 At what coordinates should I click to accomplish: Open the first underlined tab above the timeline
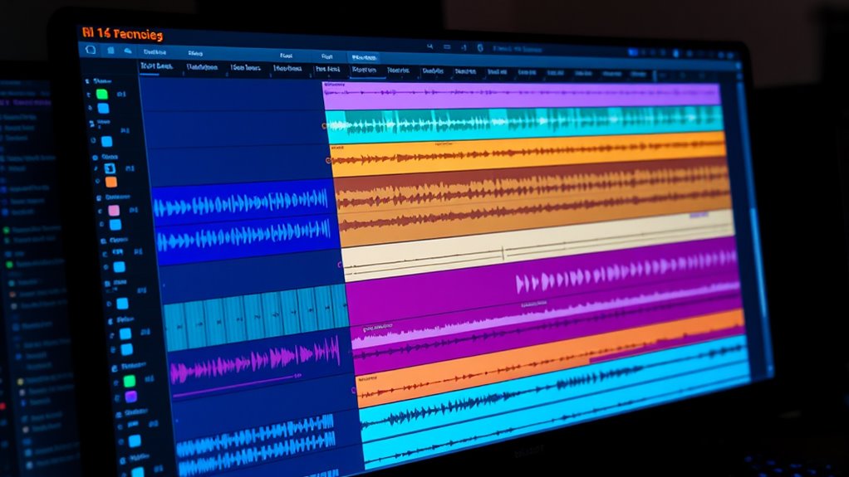click(x=156, y=66)
